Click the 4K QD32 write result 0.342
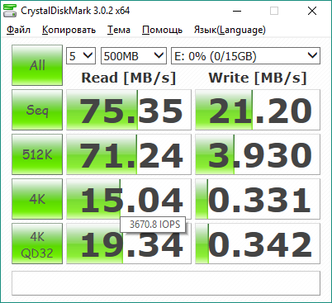The image size is (332, 303). [258, 244]
